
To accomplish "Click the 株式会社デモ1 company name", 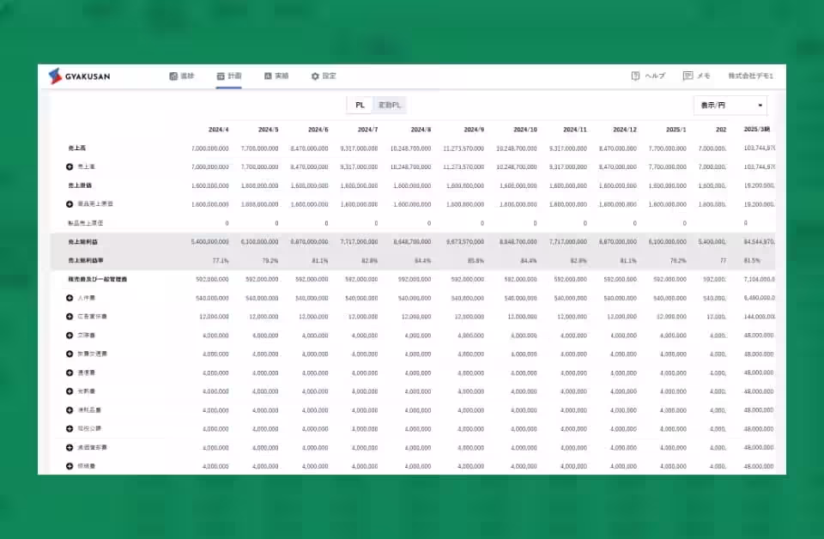I will coord(750,76).
